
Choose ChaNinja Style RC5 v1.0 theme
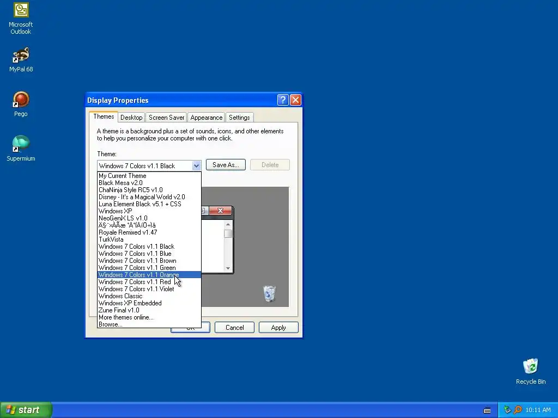click(x=149, y=190)
